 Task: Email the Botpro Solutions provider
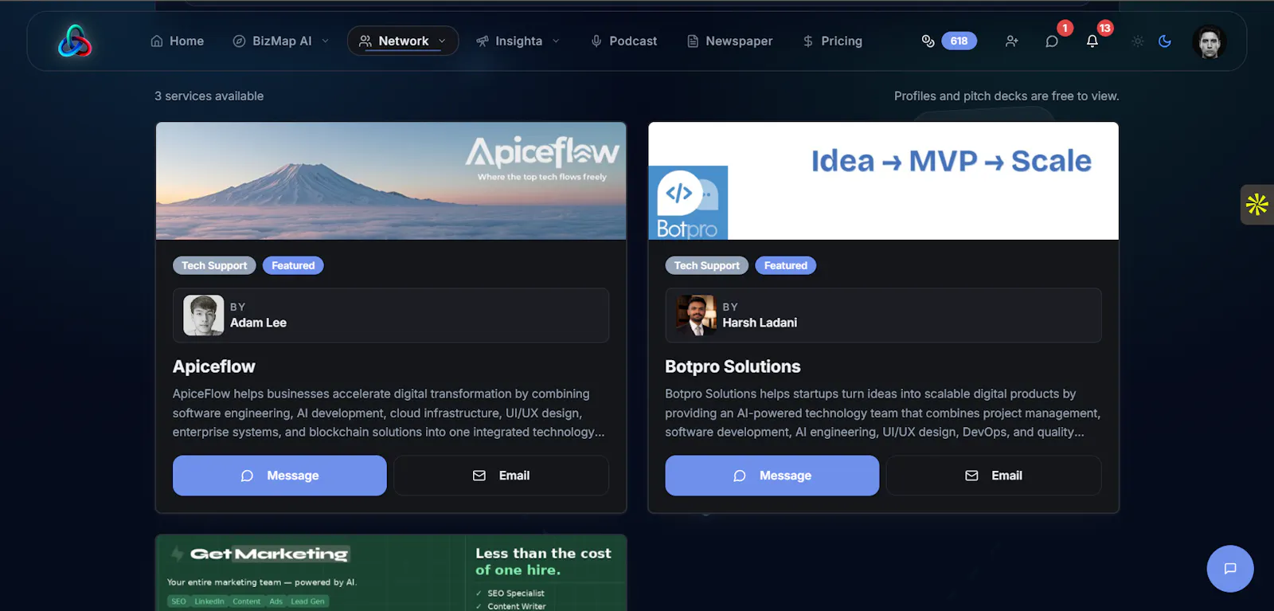[x=994, y=476]
